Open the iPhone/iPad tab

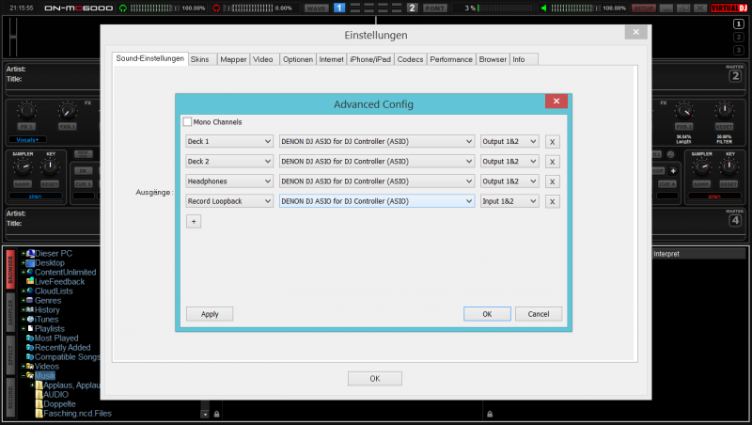(370, 59)
